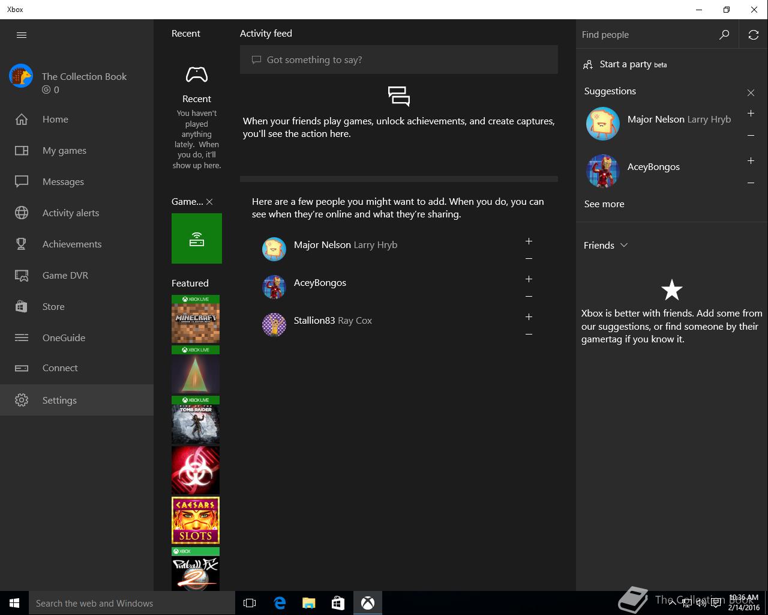The height and width of the screenshot is (615, 768).
Task: Click Search the web and Windows box
Action: (x=132, y=603)
